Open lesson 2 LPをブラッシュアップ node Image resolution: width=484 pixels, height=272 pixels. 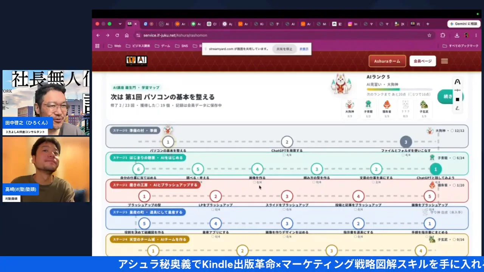click(x=216, y=196)
